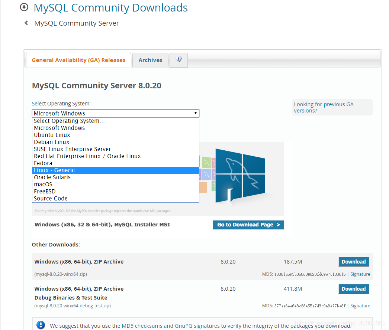Click the 'Debug Binaries & Test Suite' label
The height and width of the screenshot is (330, 389).
[71, 298]
